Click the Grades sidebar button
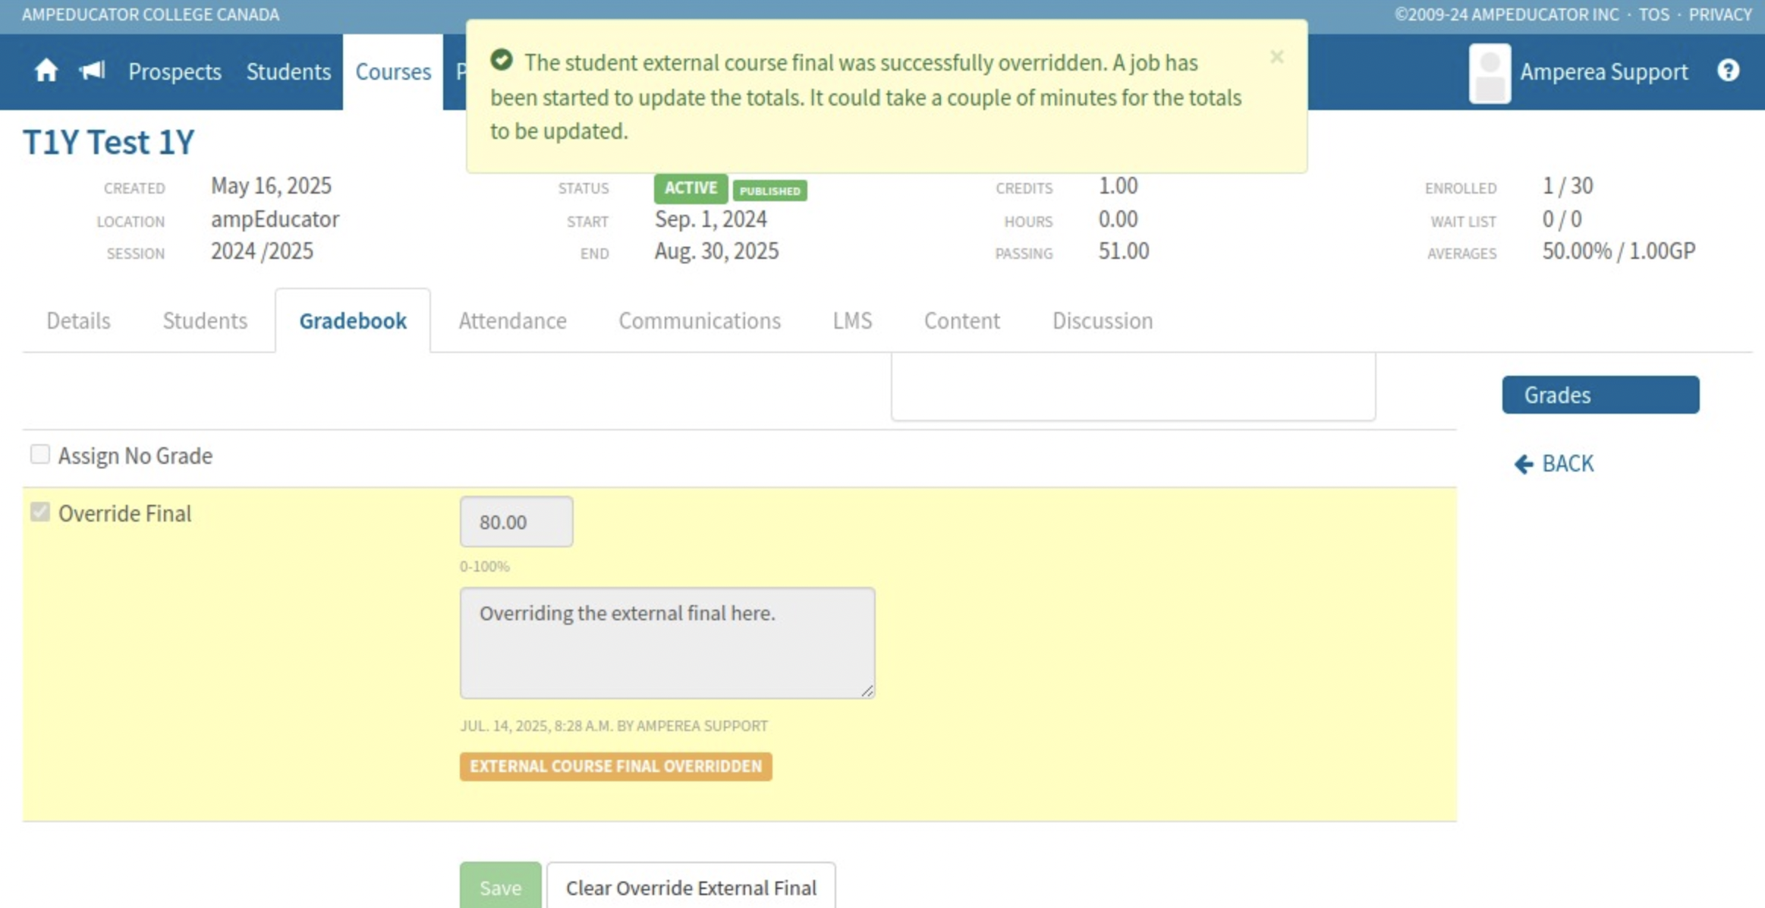 click(1600, 395)
